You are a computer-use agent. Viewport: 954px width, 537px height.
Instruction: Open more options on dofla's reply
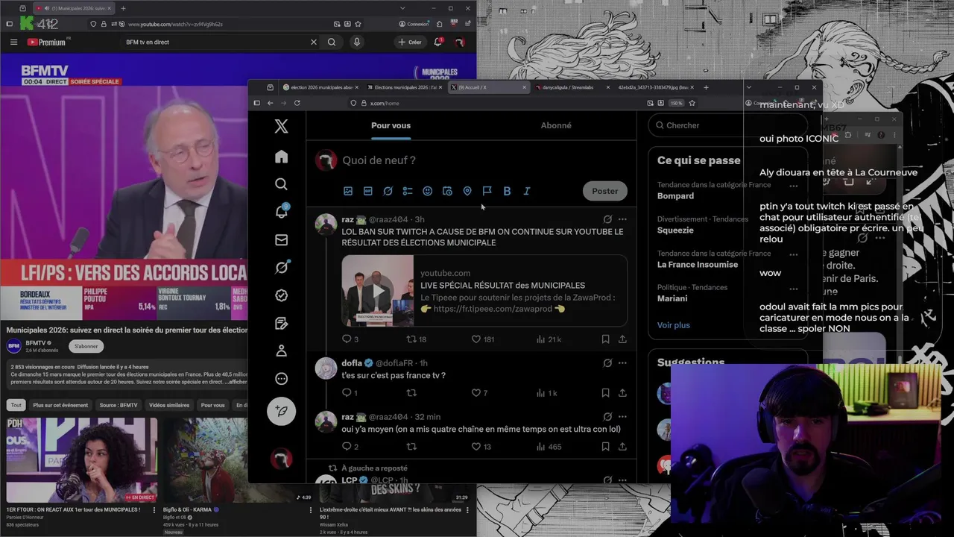click(622, 363)
